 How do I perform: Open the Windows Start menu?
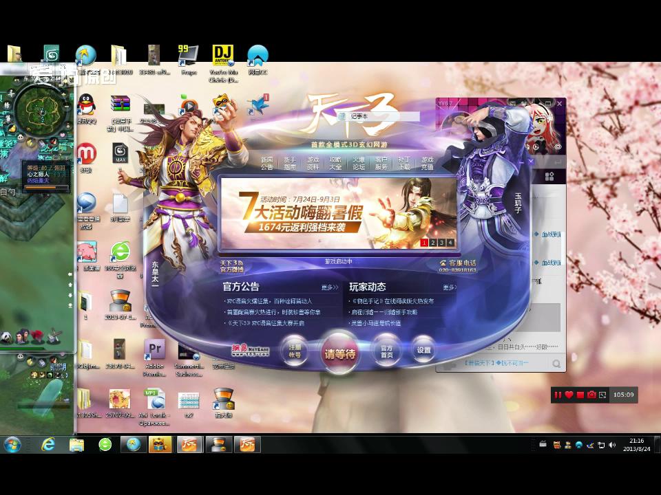point(12,445)
